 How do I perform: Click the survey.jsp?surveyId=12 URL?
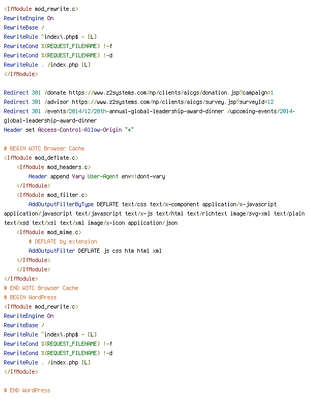[x=173, y=102]
